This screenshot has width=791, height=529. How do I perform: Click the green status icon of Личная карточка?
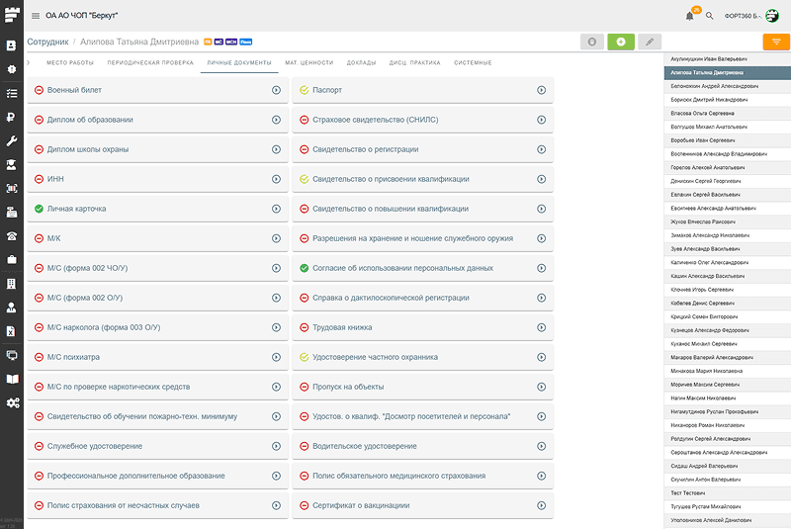click(x=39, y=209)
